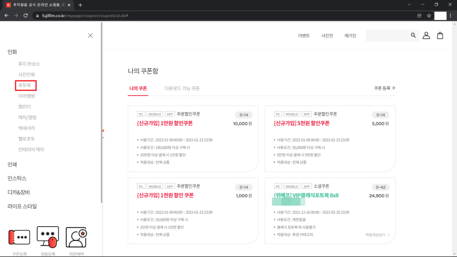Image resolution: width=457 pixels, height=257 pixels.
Task: Click the share page icon in address bar
Action: pos(419,16)
